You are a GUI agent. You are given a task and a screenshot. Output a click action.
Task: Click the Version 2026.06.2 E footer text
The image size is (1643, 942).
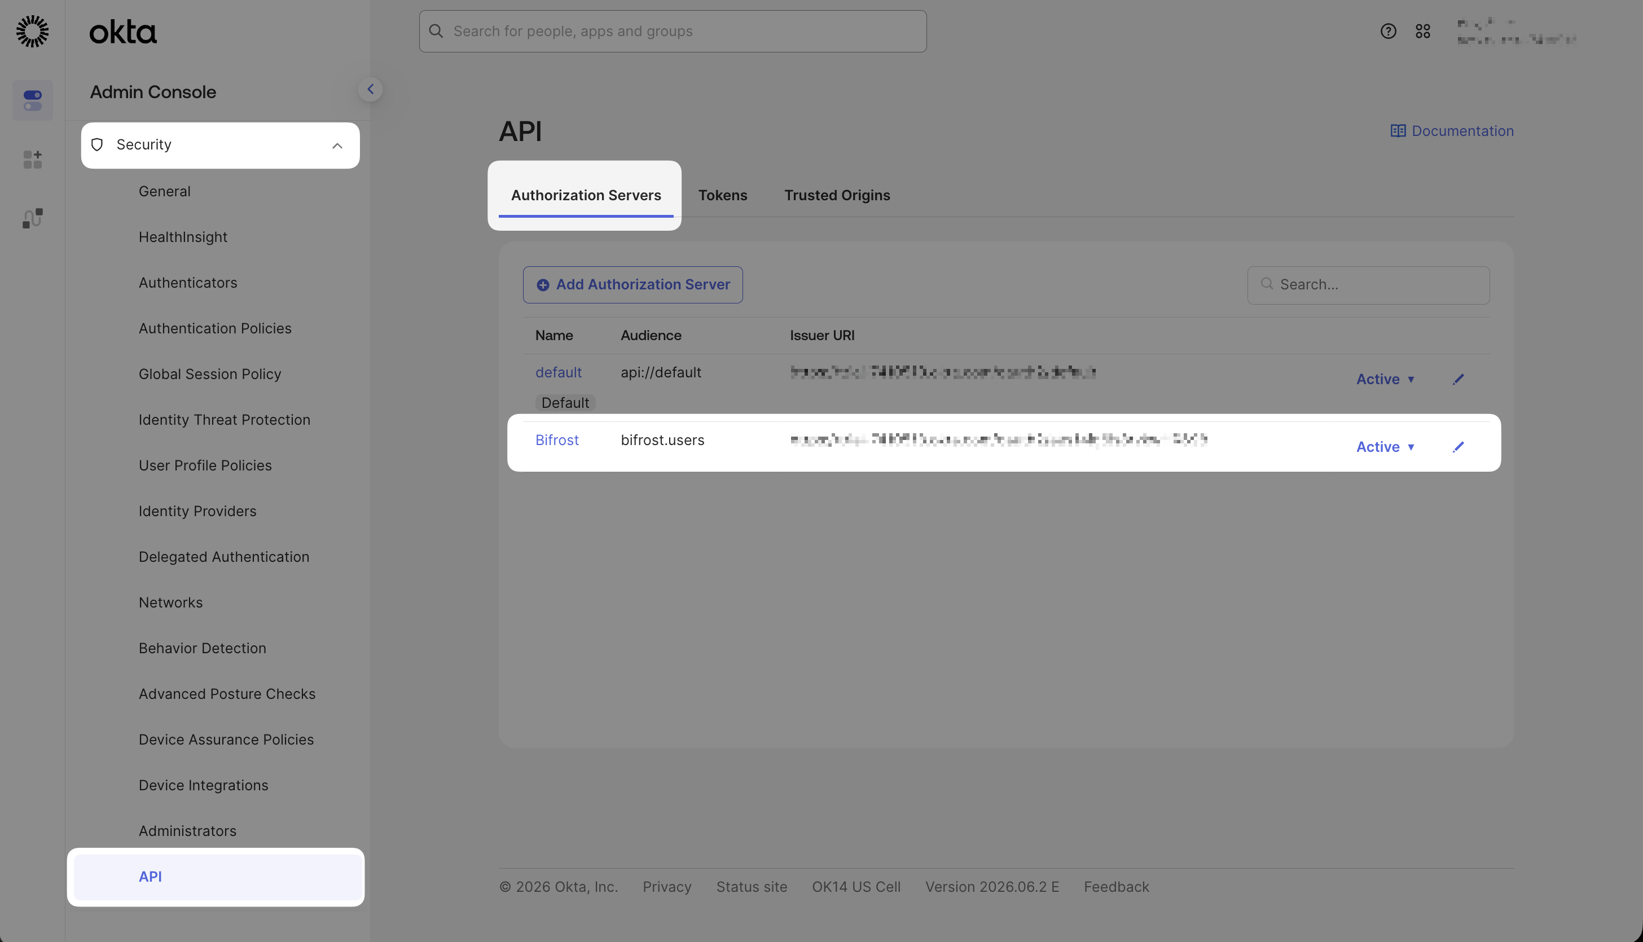[992, 887]
